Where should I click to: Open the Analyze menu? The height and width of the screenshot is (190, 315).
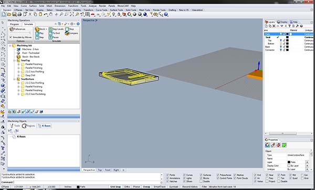tap(92, 6)
